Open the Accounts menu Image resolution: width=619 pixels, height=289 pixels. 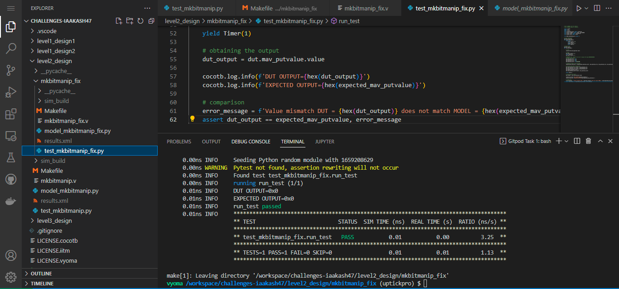pyautogui.click(x=11, y=256)
